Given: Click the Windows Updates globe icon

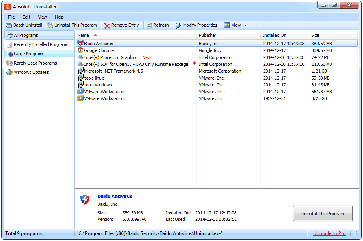Looking at the screenshot, I should click(x=10, y=72).
